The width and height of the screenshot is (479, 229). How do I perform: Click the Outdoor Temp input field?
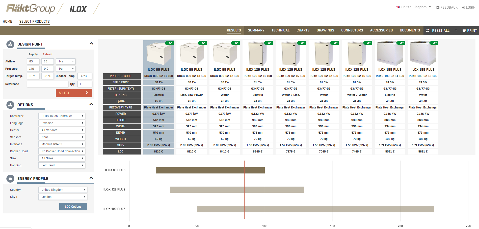85,76
